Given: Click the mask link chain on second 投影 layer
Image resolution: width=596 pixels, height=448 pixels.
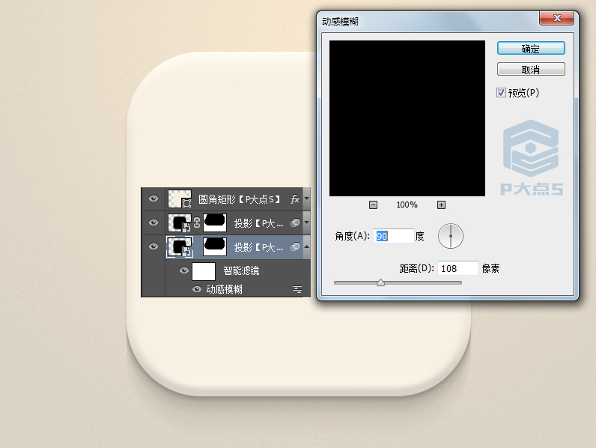Looking at the screenshot, I should 197,223.
